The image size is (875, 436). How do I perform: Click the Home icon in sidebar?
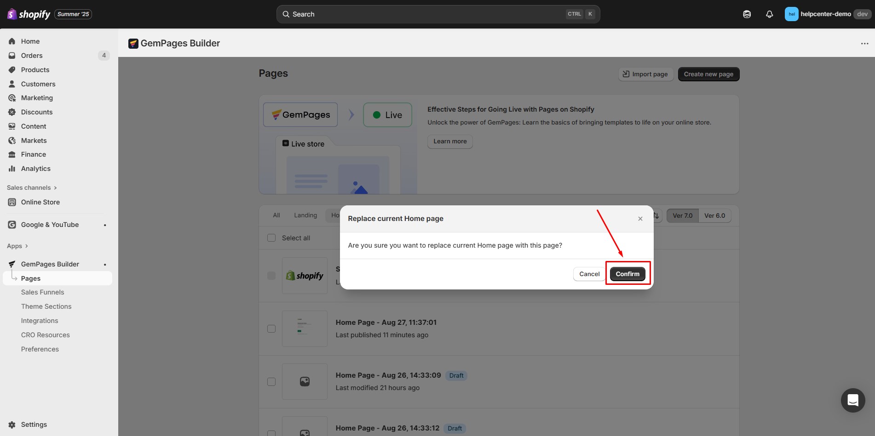point(12,41)
